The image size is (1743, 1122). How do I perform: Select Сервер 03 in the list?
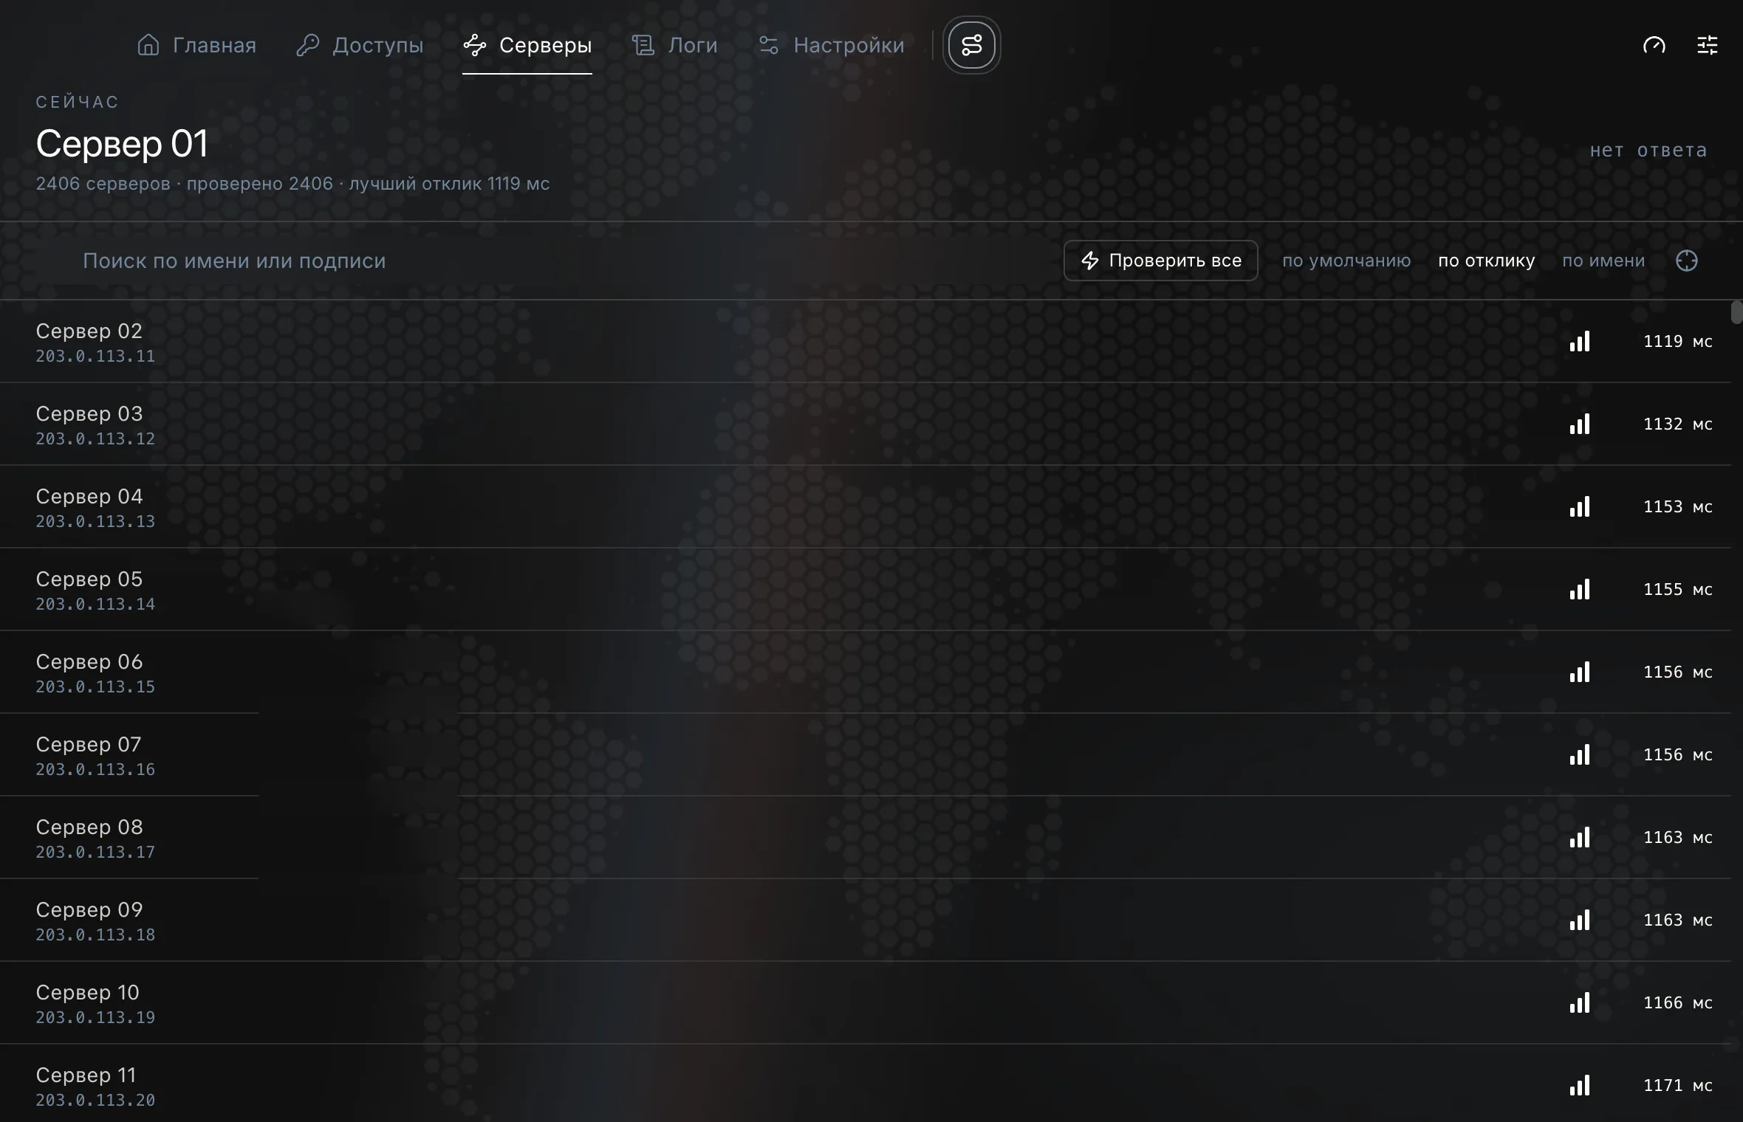[x=866, y=424]
